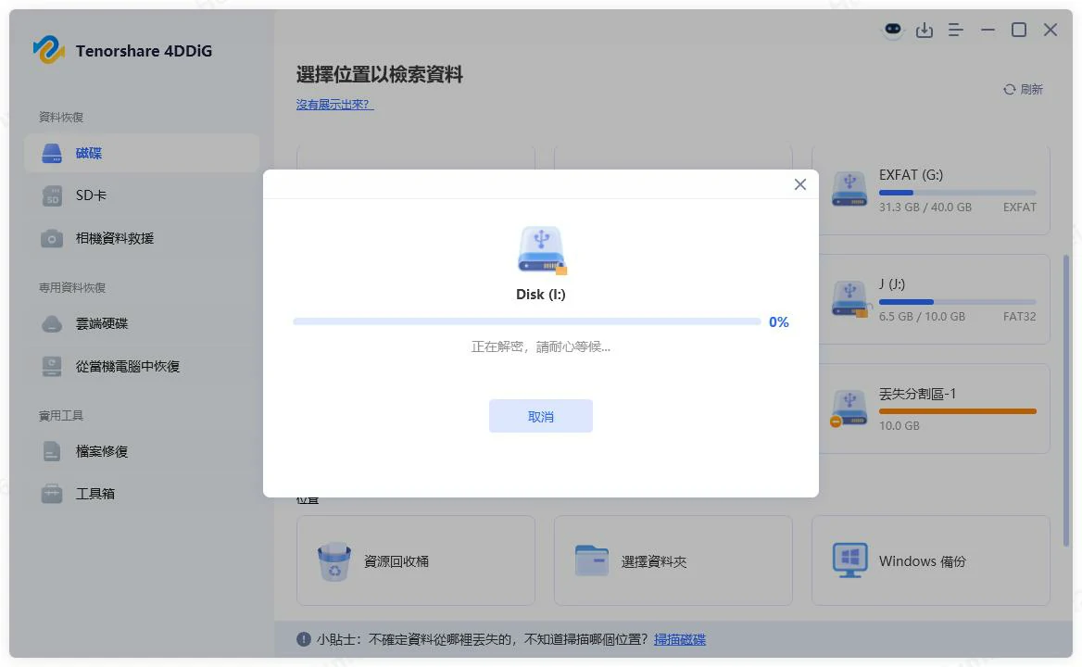Click the FAT32 file system label
Screen dimensions: 1082x667
click(x=1019, y=317)
